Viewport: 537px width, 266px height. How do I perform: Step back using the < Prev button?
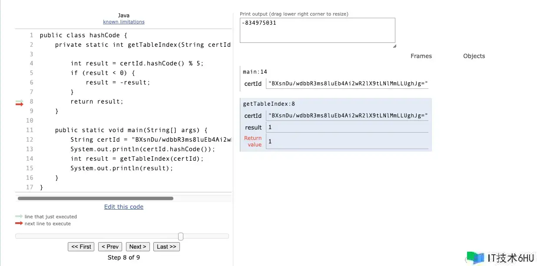coord(110,247)
